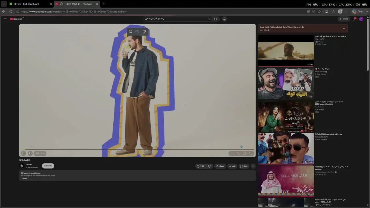Switch to theater mode in the player
The width and height of the screenshot is (370, 208).
pos(244,153)
